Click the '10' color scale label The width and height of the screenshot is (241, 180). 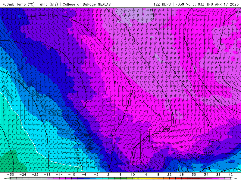coord(133,175)
